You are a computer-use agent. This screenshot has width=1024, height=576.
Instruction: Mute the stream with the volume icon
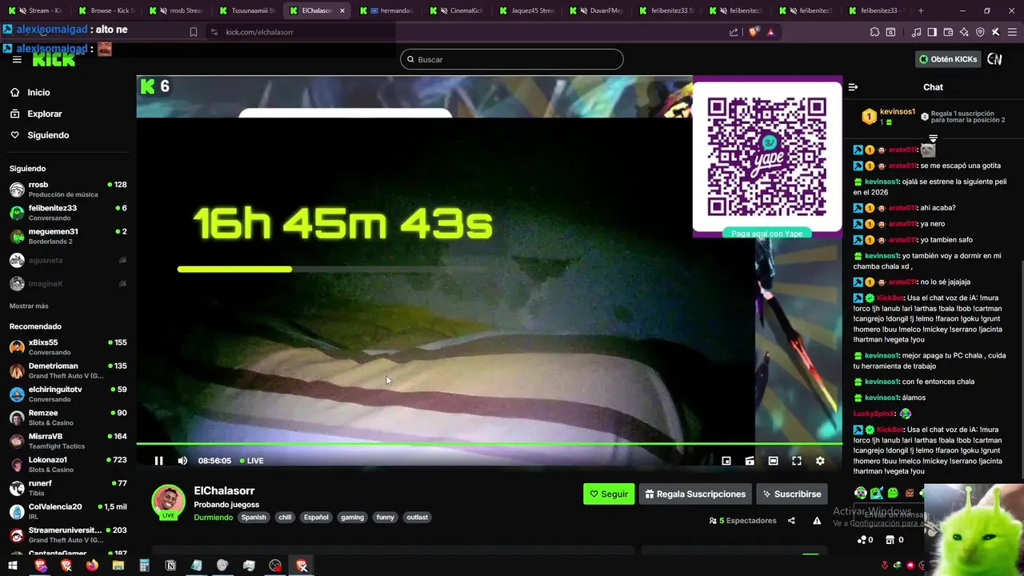[182, 461]
